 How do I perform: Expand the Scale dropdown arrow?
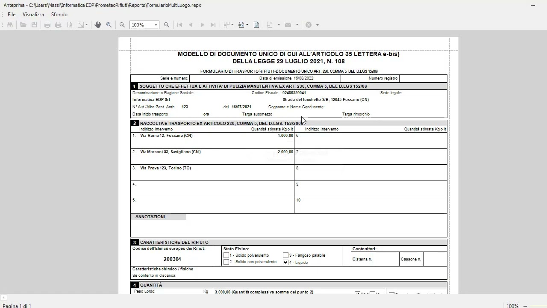86,25
